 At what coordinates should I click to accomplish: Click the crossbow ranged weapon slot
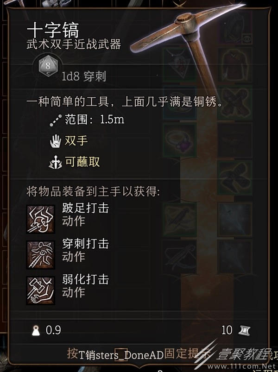click(180, 257)
